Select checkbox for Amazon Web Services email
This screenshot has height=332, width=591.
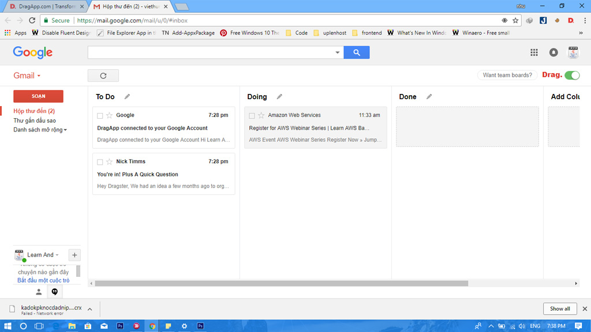252,115
